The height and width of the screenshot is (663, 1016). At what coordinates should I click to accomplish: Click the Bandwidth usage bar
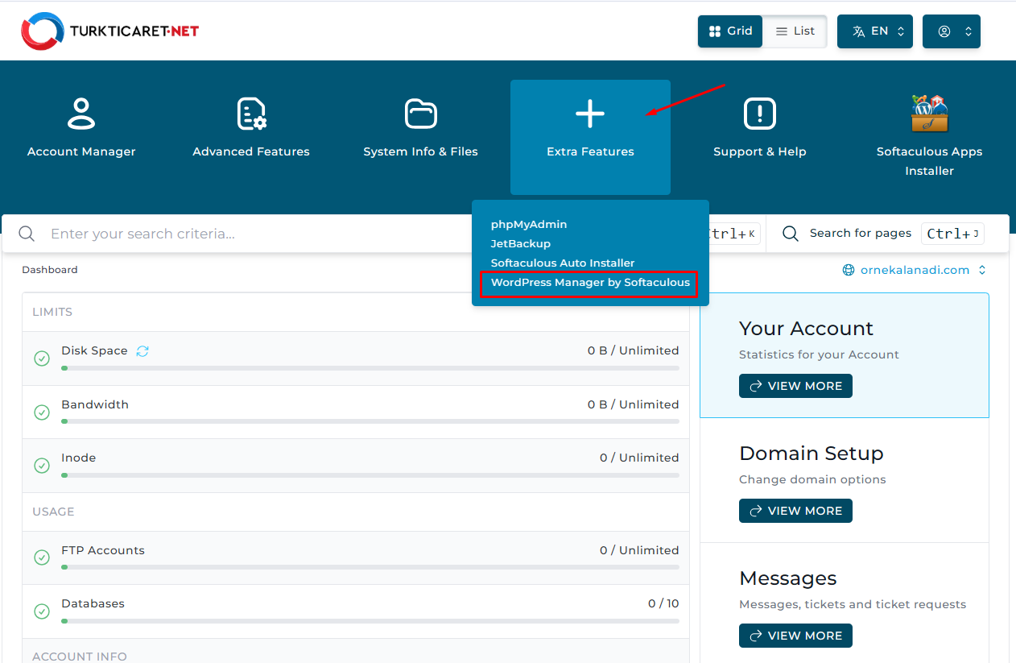(x=370, y=421)
